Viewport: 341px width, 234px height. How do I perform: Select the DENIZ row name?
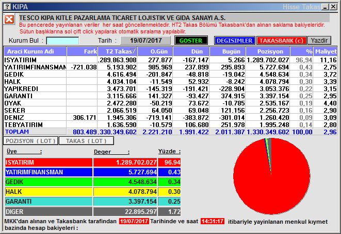pos(14,117)
